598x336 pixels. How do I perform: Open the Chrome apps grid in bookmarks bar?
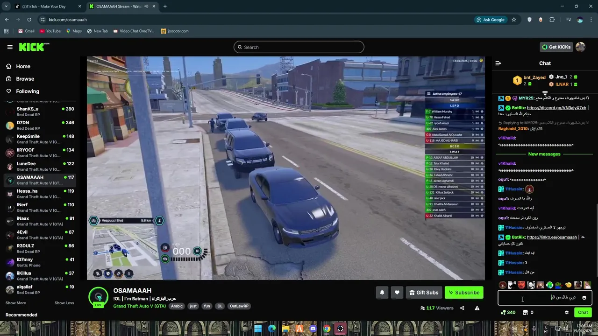point(6,31)
